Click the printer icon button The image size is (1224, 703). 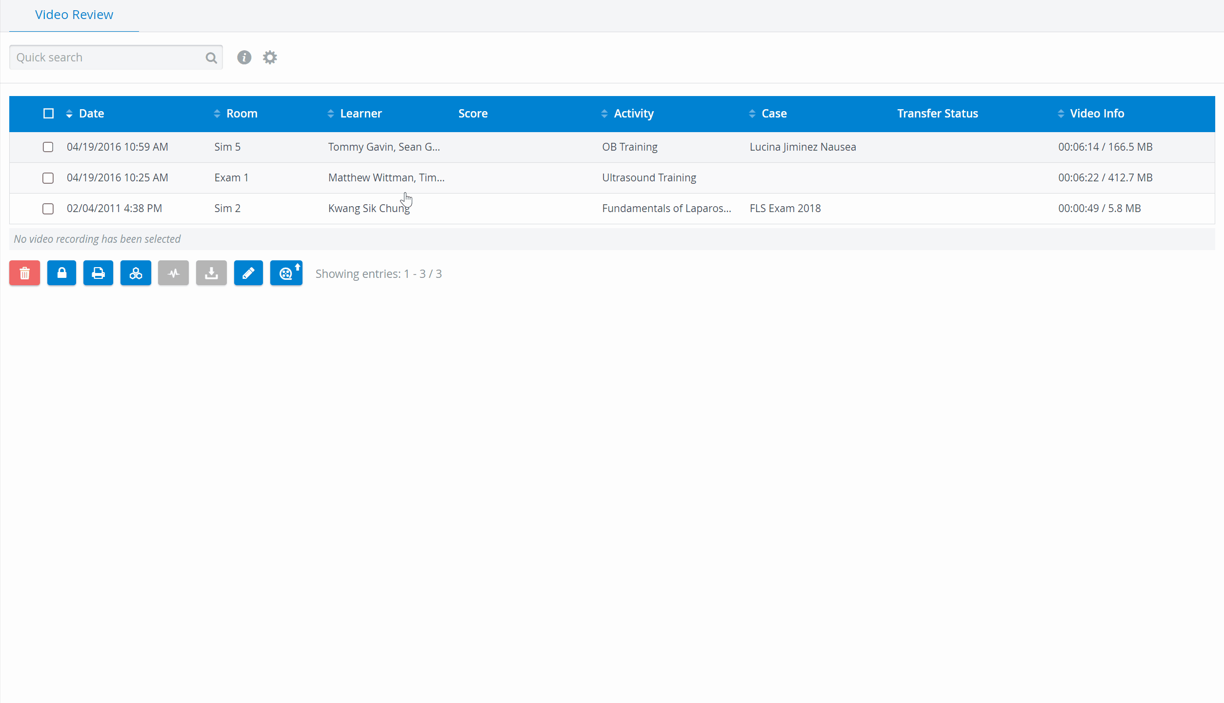(98, 273)
